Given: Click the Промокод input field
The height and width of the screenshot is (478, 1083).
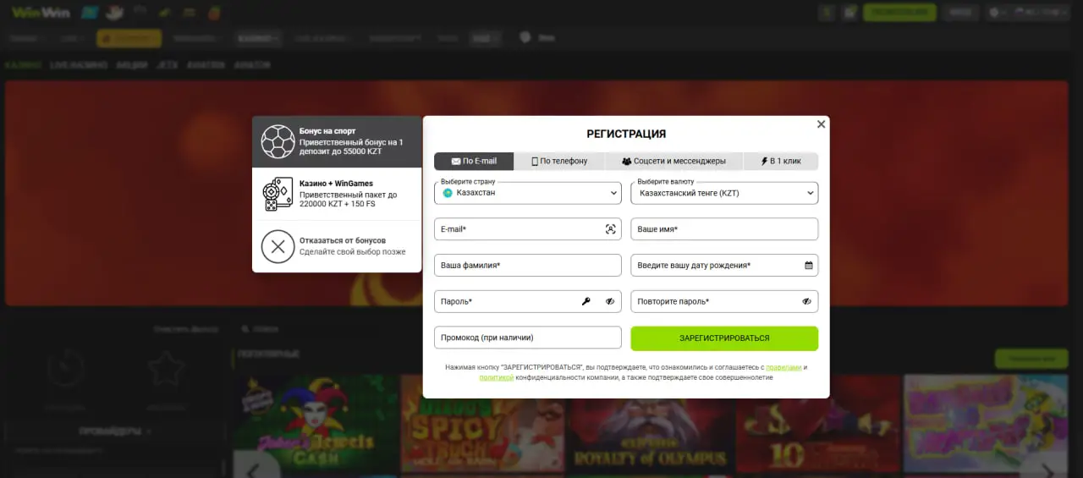Looking at the screenshot, I should 527,338.
